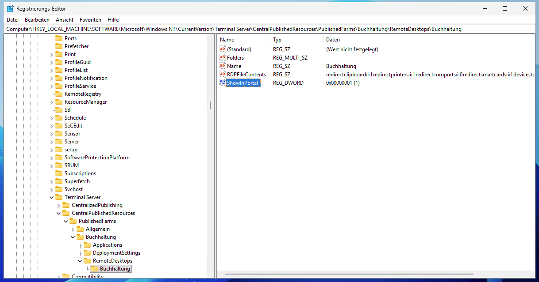Select the (Standard) value's string icon
The image size is (539, 282).
(223, 49)
